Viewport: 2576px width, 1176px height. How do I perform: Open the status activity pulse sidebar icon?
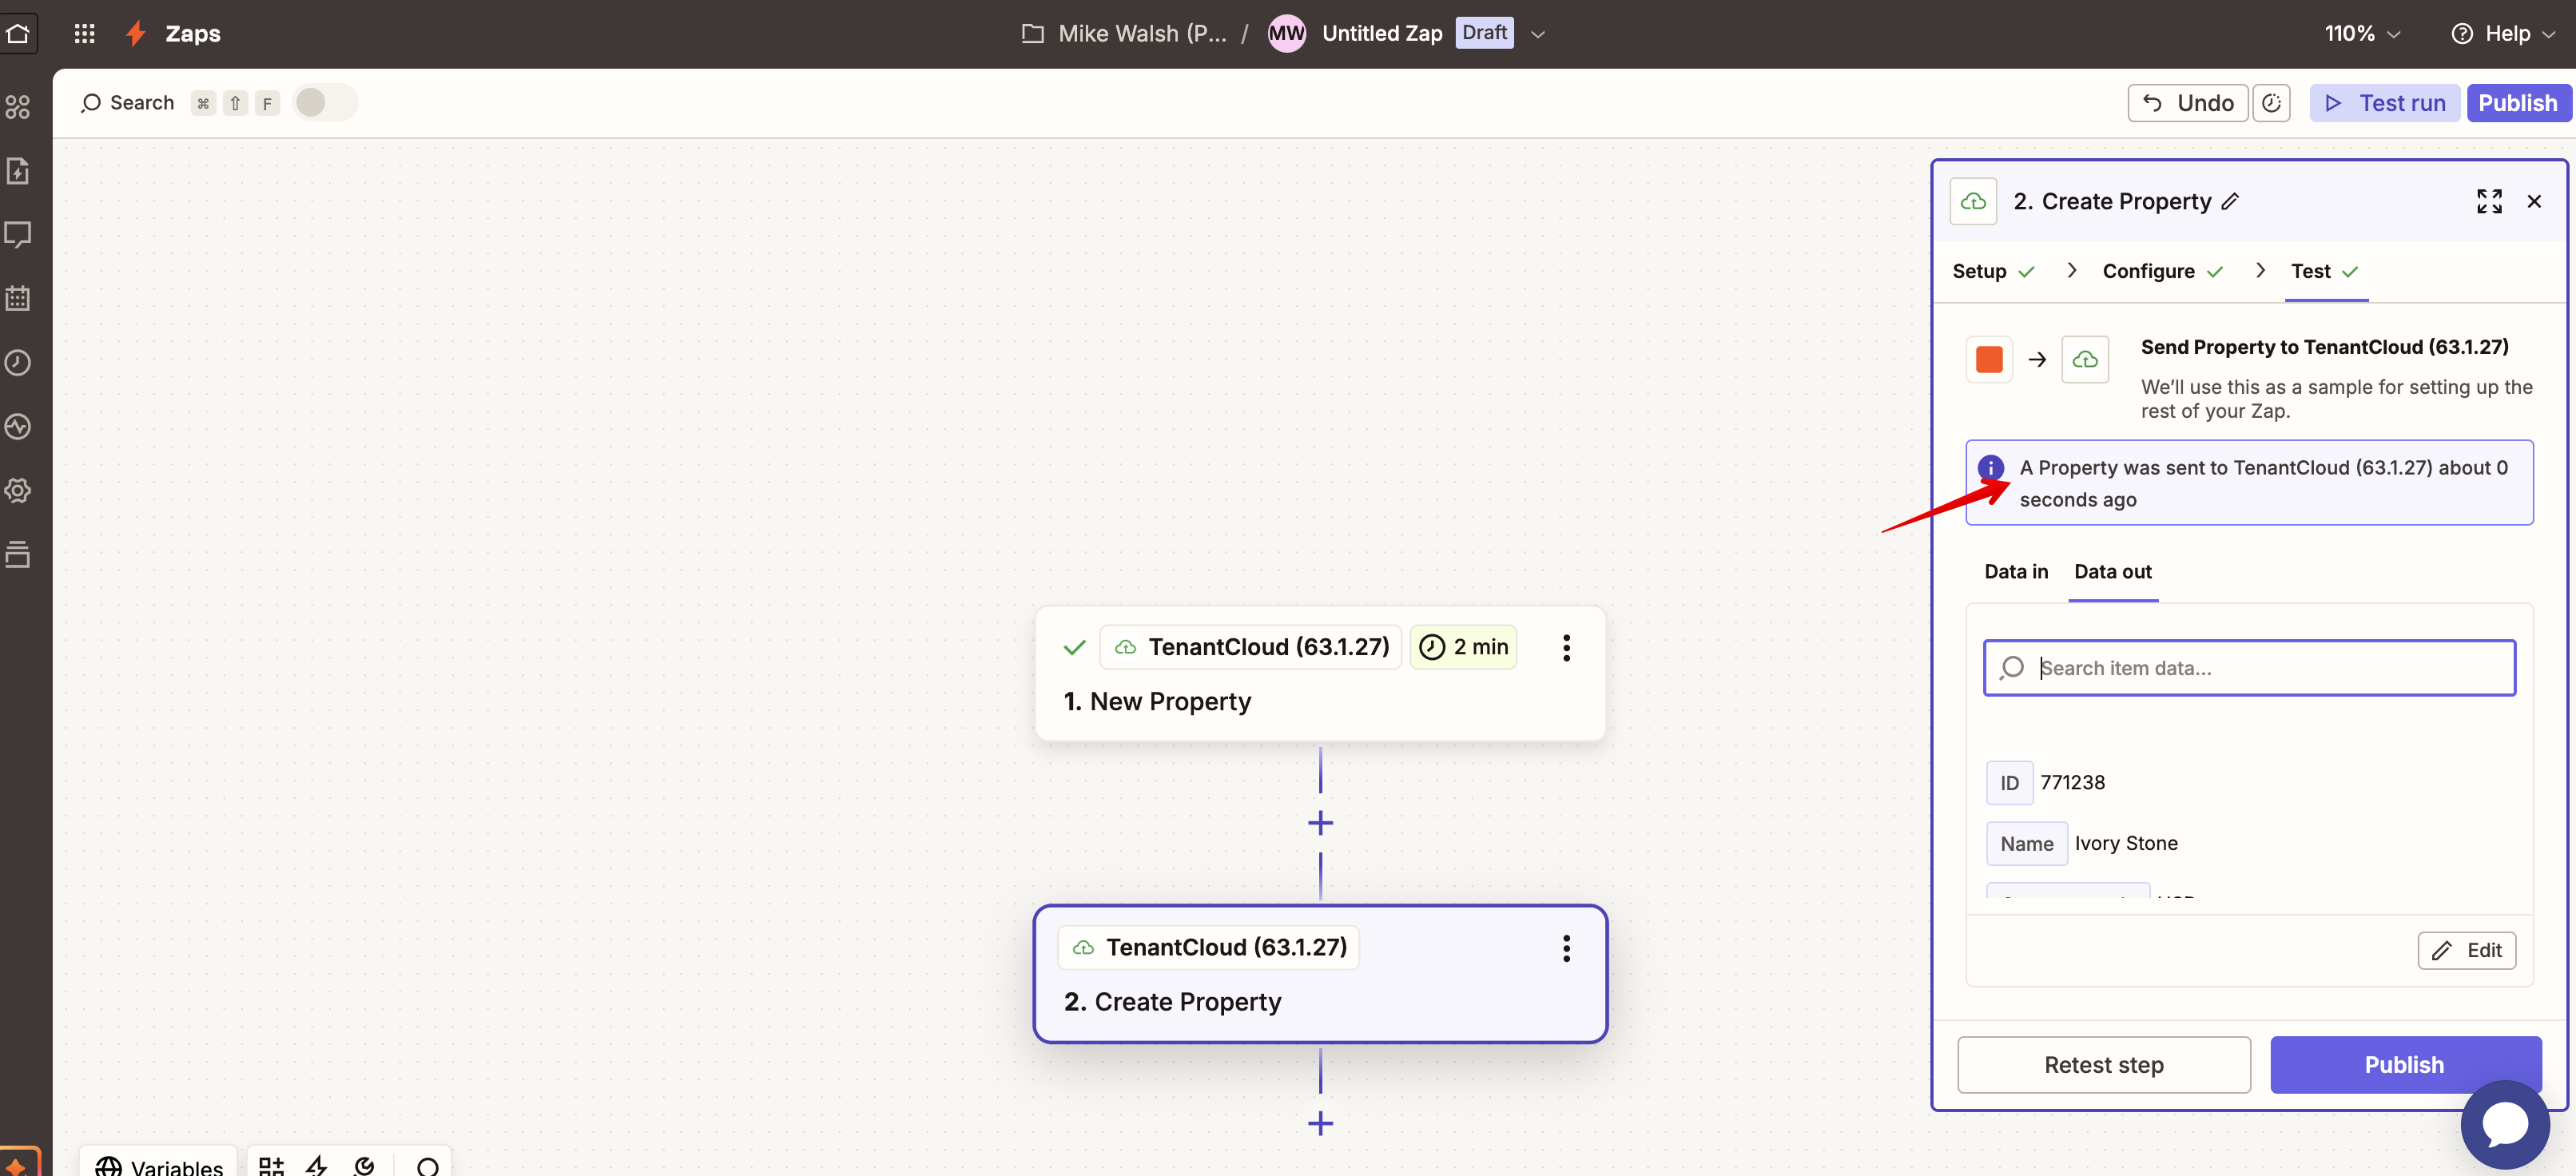point(18,426)
